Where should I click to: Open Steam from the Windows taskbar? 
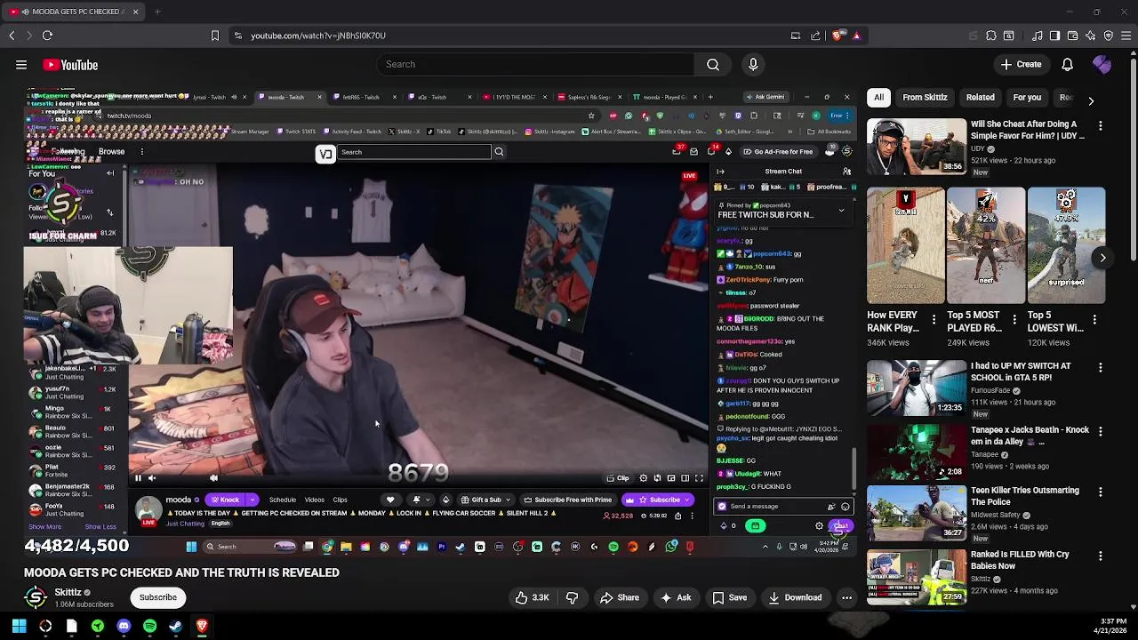coord(176,626)
